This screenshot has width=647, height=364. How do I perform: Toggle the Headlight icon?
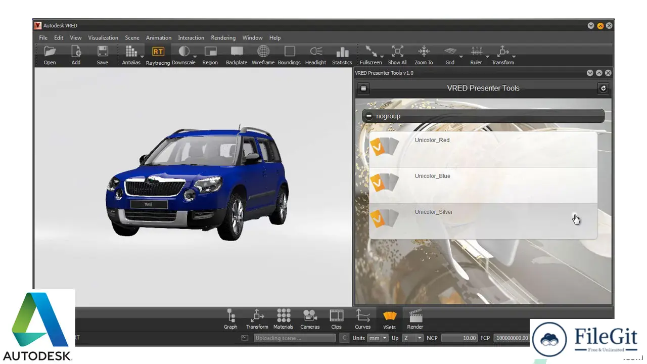click(x=316, y=51)
